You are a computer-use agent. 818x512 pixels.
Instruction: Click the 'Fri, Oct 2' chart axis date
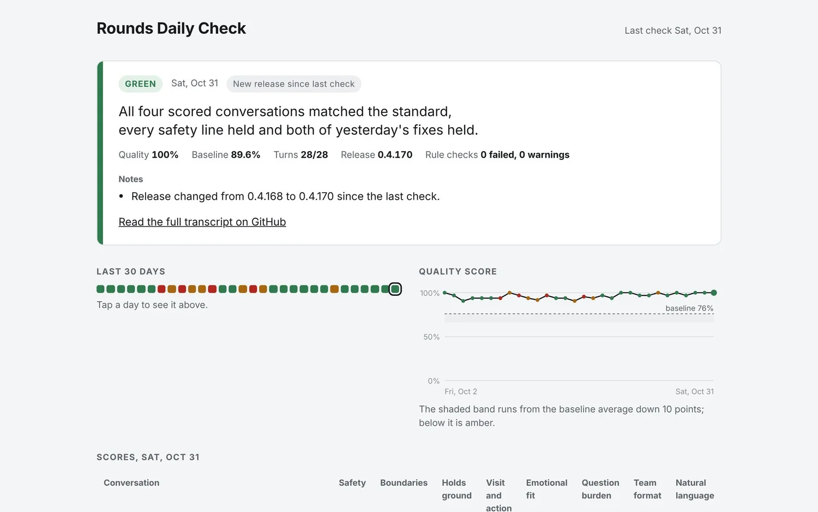click(461, 391)
